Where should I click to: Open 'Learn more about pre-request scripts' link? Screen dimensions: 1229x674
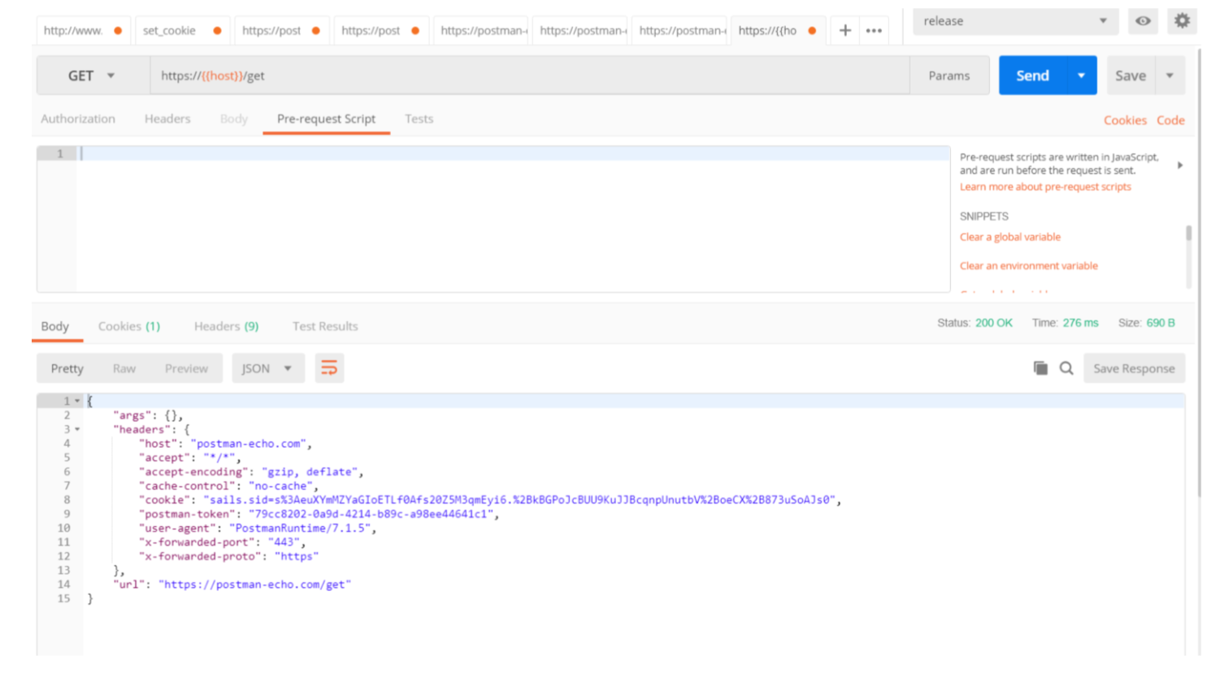coord(1044,187)
